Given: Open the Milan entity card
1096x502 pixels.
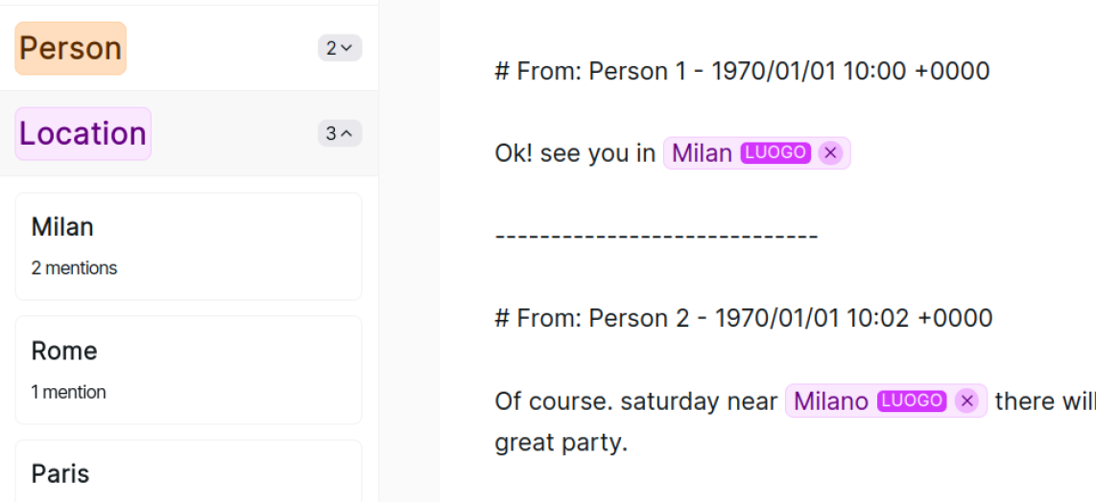Looking at the screenshot, I should [x=188, y=246].
